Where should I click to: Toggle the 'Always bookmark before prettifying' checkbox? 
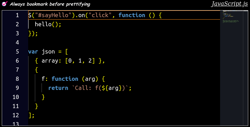[5, 4]
